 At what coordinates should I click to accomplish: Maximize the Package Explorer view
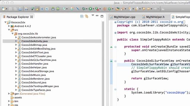[102, 16]
